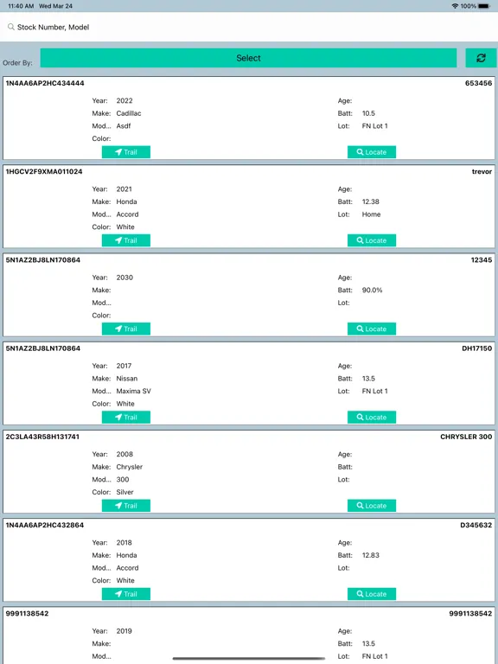Click stock label trevor
The width and height of the screenshot is (498, 664).
tap(482, 171)
